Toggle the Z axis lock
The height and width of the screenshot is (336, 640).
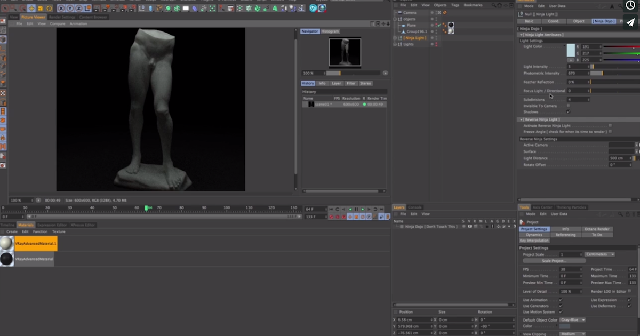tap(78, 9)
